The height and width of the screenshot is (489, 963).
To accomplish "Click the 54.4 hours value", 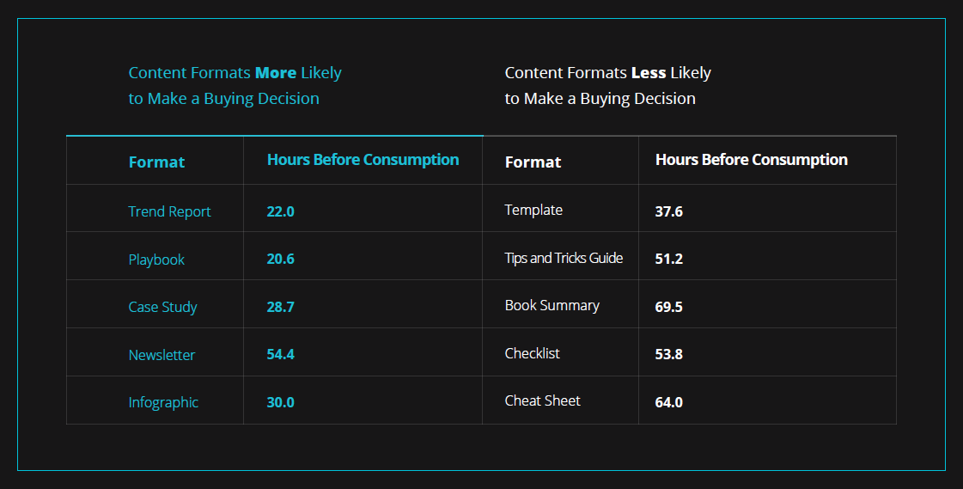I will click(x=280, y=354).
